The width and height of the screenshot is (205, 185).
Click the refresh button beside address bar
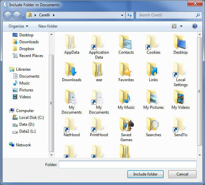coord(130,15)
